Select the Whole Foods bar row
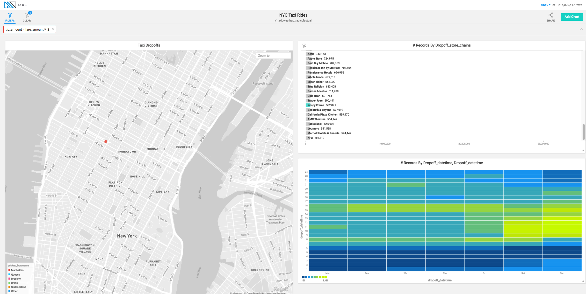Viewport: 586px width, 294px height. (321, 77)
